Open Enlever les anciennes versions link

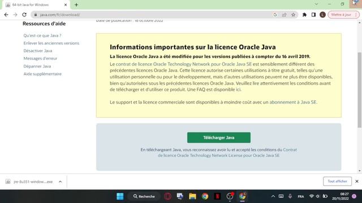click(x=51, y=43)
